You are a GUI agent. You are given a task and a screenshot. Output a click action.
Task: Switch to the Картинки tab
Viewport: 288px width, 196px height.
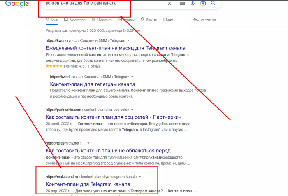pos(75,19)
